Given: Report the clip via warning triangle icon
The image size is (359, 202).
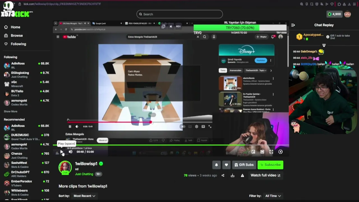Looking at the screenshot, I should click(242, 175).
